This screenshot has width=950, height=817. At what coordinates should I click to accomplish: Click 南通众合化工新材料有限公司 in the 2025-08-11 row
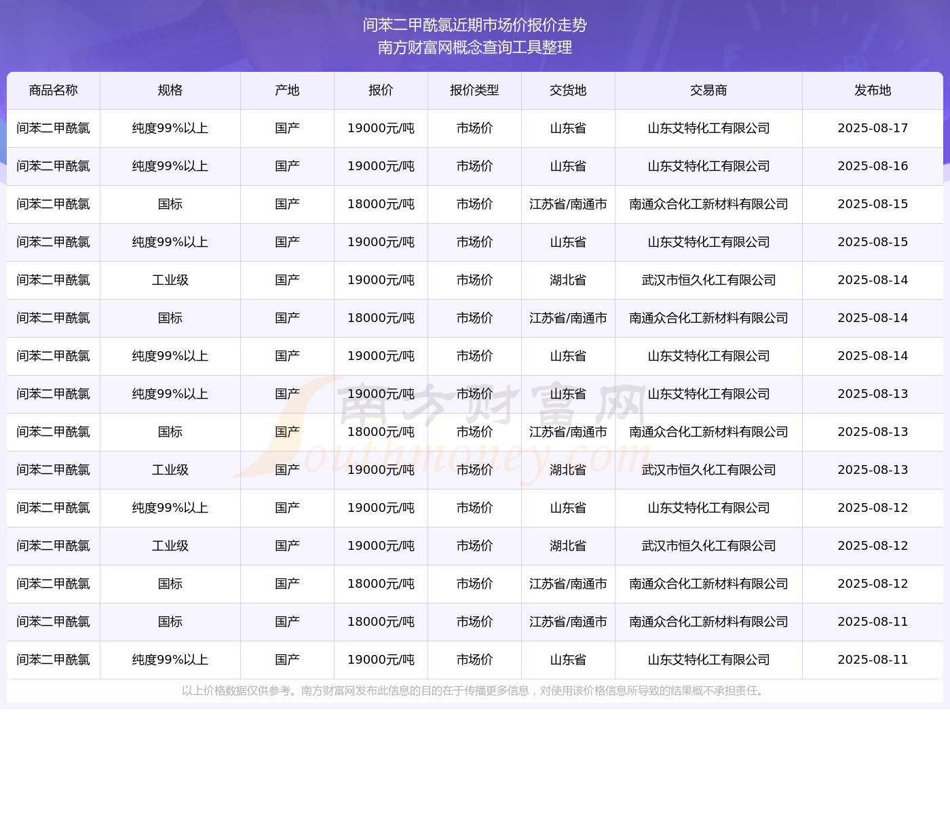(x=709, y=622)
